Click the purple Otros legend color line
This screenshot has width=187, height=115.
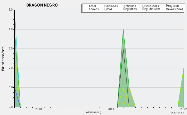101,9
